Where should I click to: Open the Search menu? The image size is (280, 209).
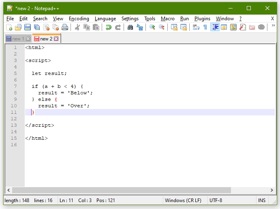(40, 19)
